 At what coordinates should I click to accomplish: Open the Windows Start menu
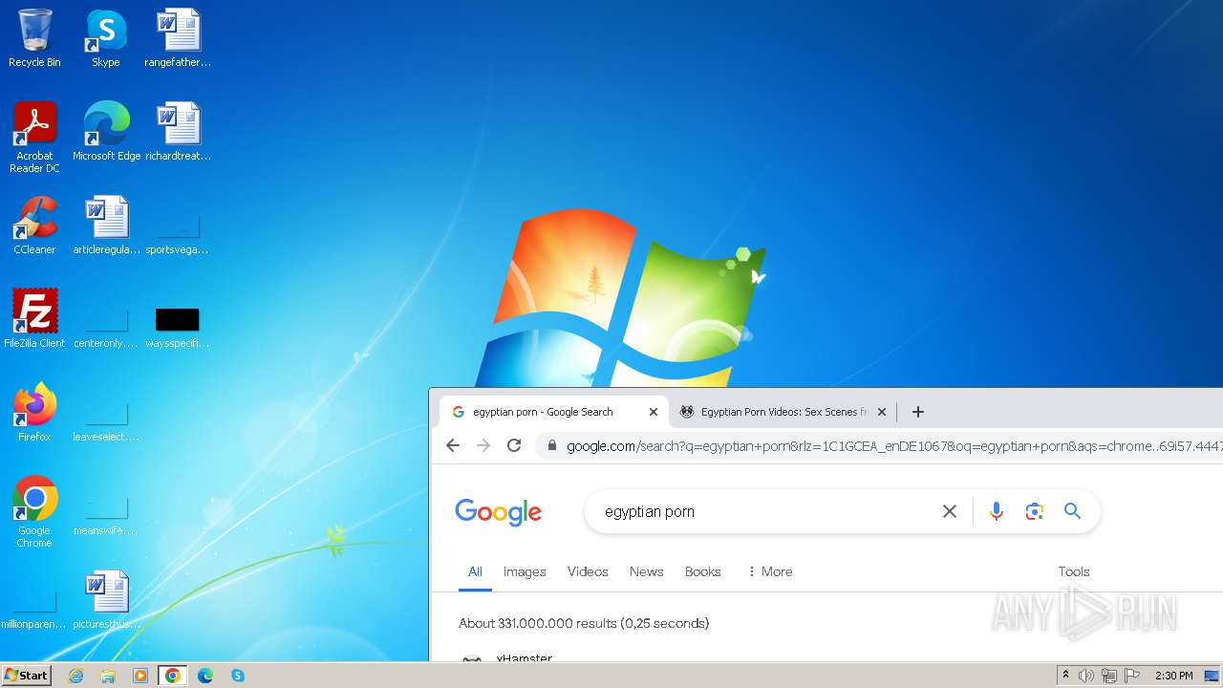[x=26, y=675]
